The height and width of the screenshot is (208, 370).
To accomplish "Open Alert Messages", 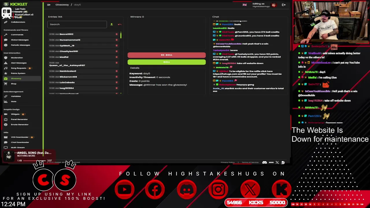I will 18,63.
